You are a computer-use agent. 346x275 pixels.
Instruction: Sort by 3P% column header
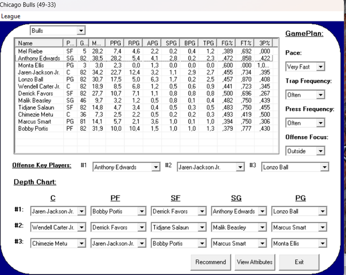[263, 43]
